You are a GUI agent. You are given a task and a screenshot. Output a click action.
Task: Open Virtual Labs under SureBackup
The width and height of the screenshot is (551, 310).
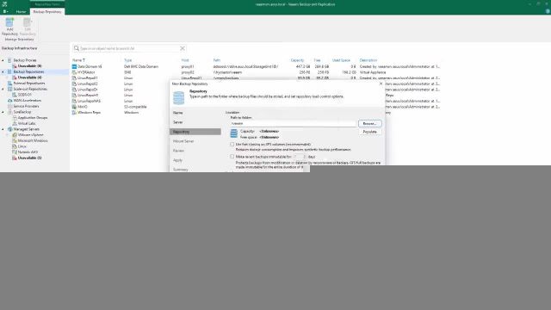pos(27,123)
